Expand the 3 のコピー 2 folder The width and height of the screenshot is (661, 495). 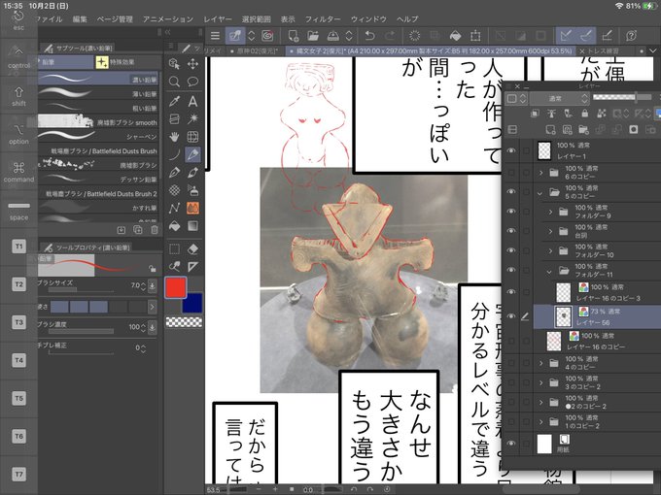click(x=541, y=382)
